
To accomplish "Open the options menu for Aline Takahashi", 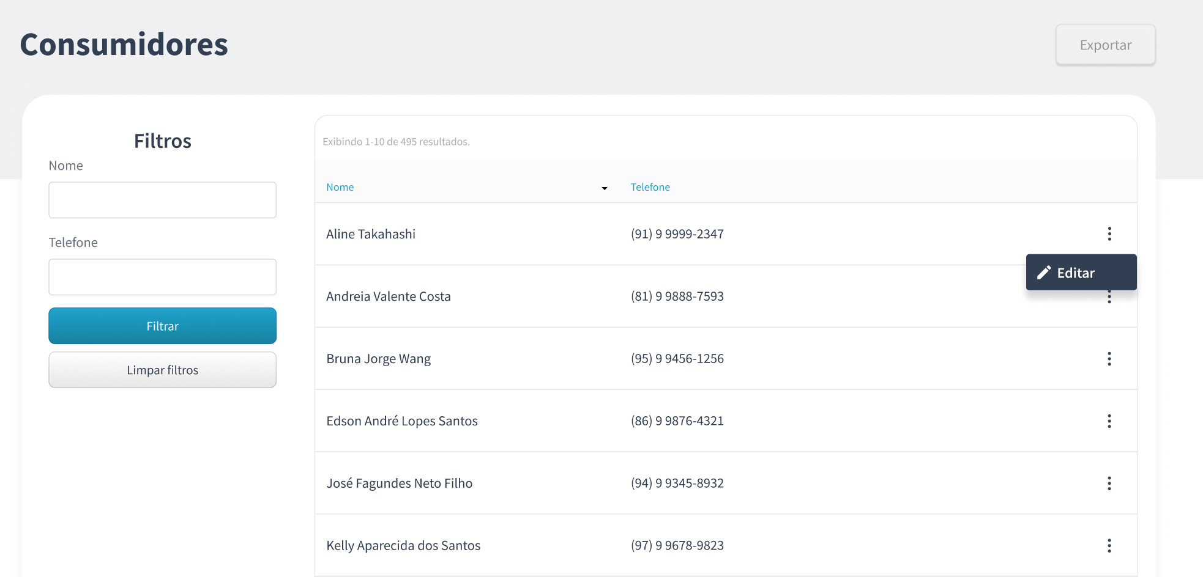I will click(x=1109, y=234).
